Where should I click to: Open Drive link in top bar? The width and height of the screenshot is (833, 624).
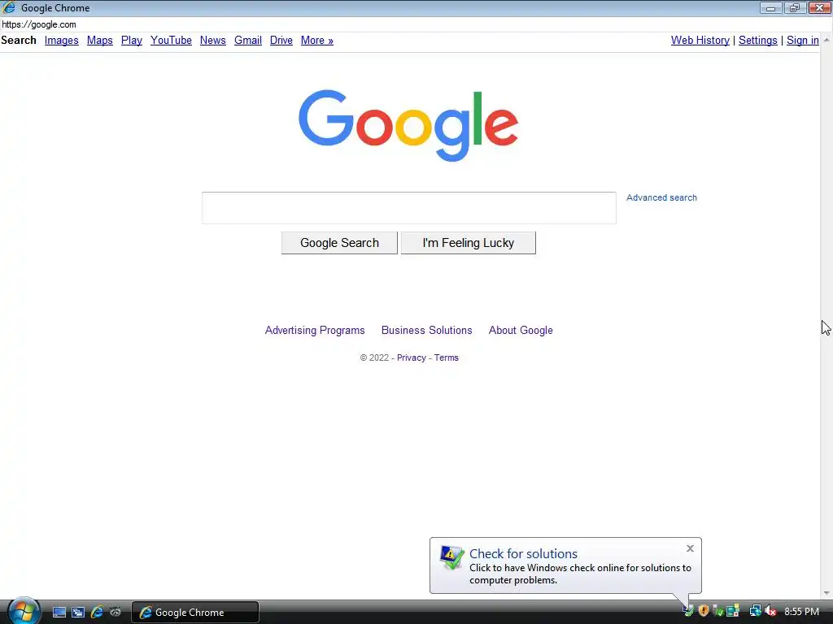(x=281, y=41)
